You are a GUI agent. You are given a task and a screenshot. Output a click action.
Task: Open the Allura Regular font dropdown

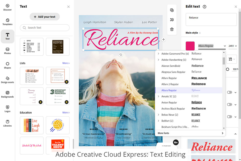[x=212, y=46]
